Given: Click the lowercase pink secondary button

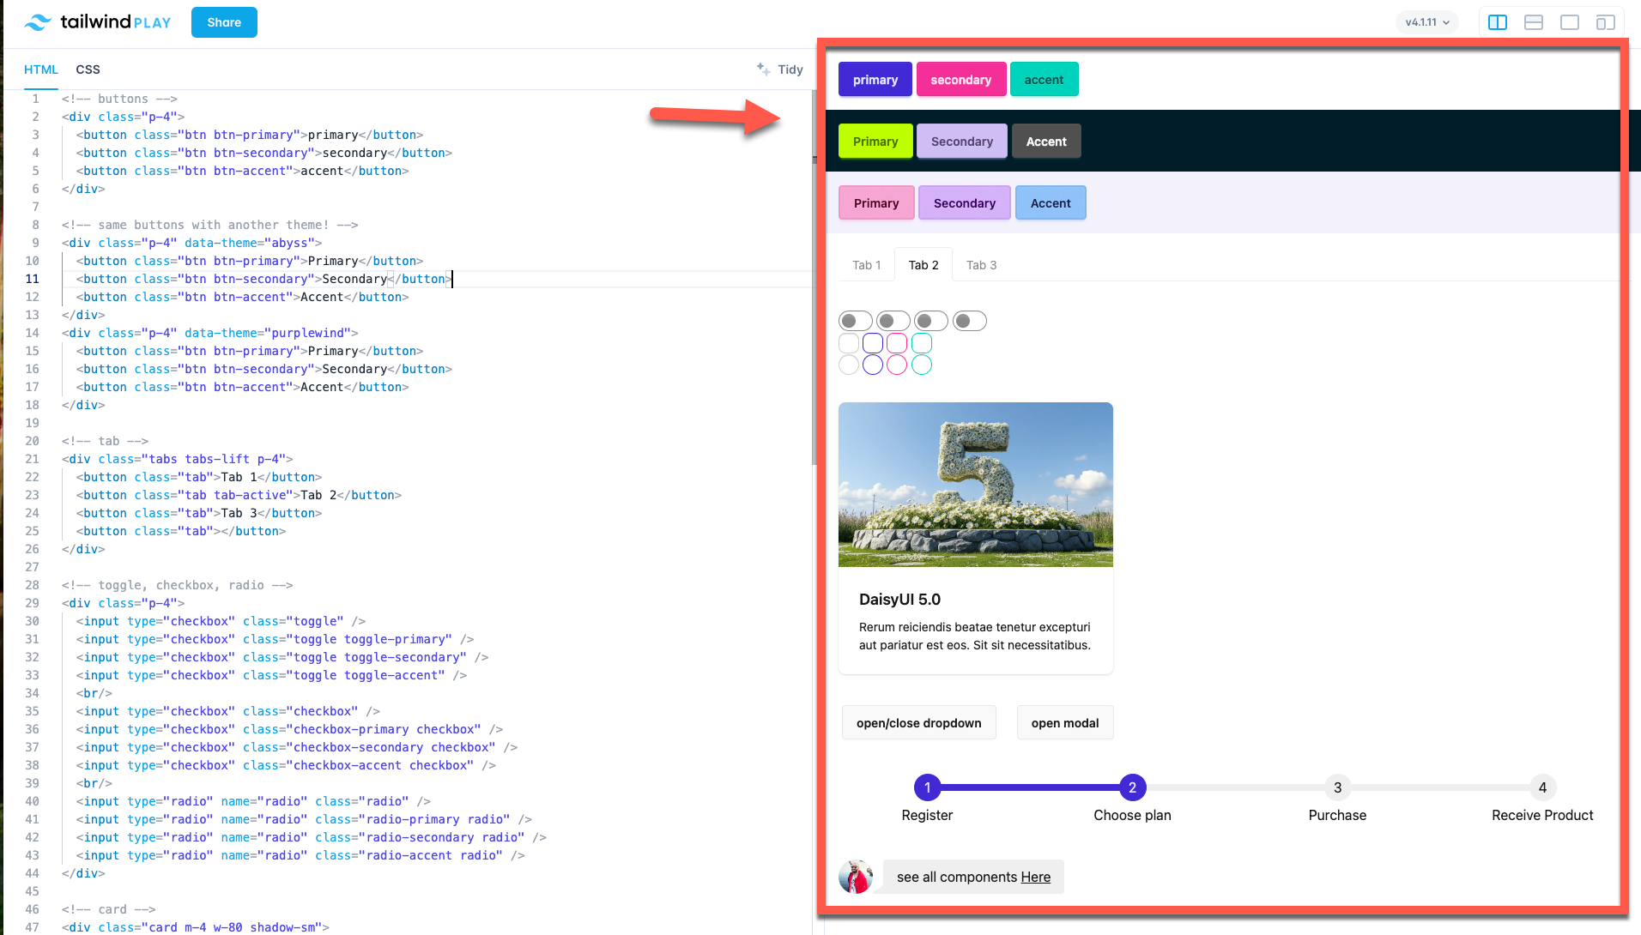Looking at the screenshot, I should point(961,80).
